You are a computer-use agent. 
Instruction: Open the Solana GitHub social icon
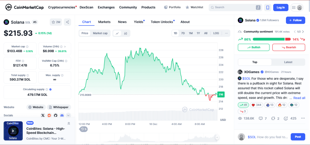(x=55, y=115)
